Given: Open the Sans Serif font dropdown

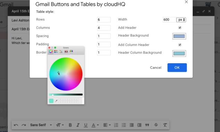Looking at the screenshot, I should 41,125.
